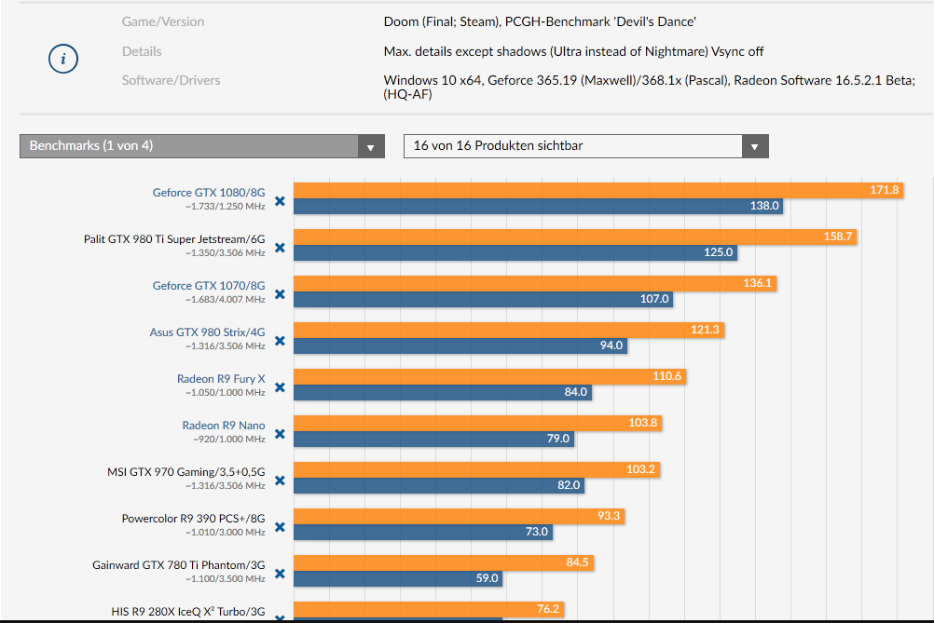The width and height of the screenshot is (934, 623).
Task: Open the Radeon R9 Nano link
Action: [x=224, y=426]
